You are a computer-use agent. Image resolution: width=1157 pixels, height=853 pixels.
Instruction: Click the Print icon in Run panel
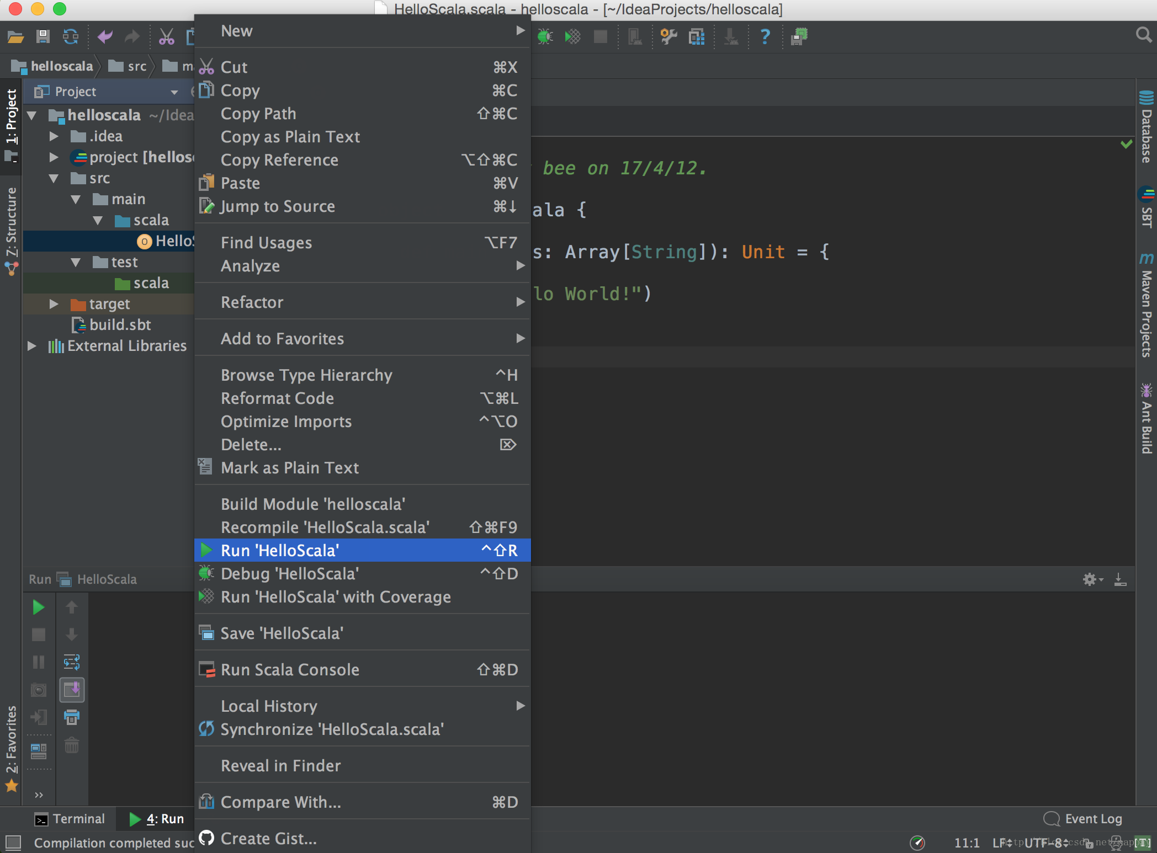[x=72, y=717]
